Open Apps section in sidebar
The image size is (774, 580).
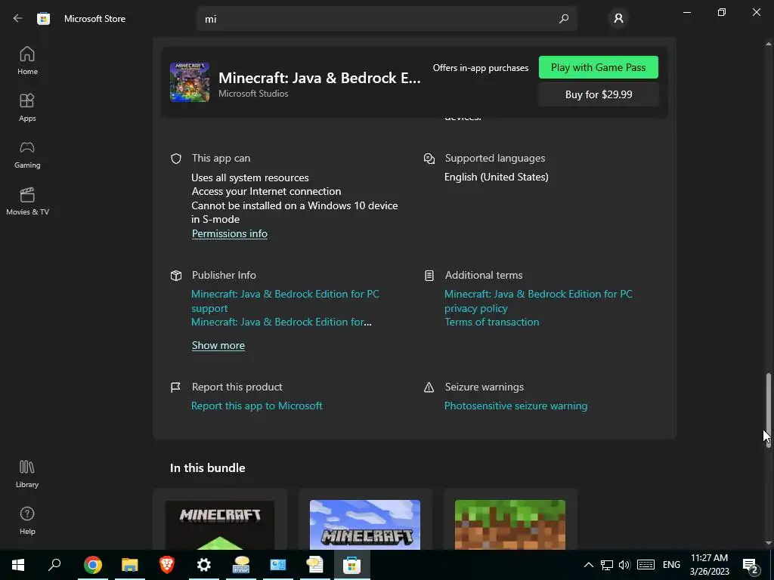27,107
